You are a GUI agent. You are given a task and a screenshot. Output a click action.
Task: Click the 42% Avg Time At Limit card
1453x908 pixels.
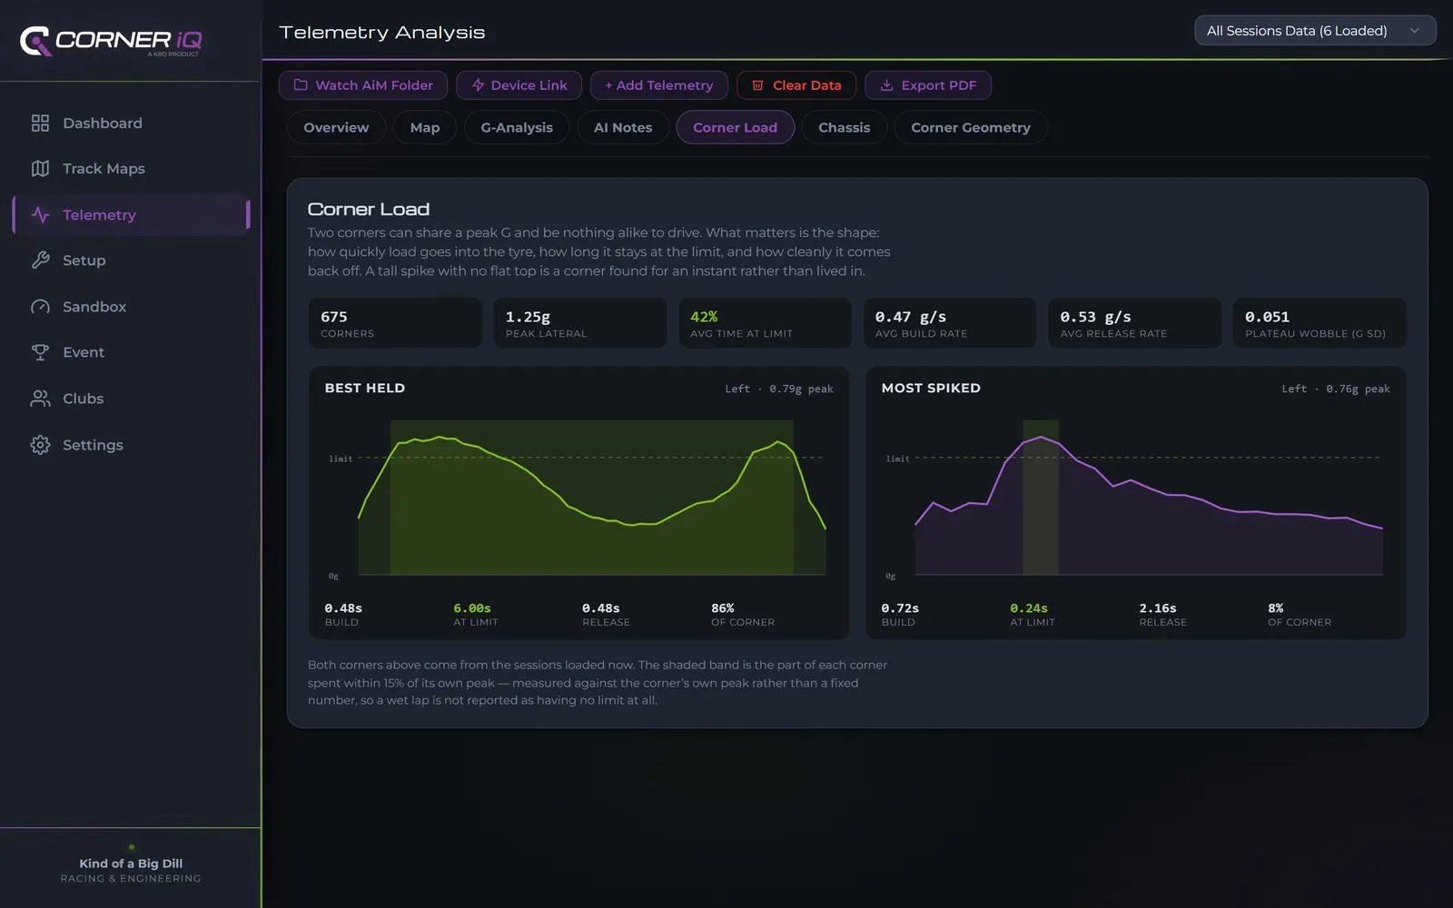click(765, 322)
